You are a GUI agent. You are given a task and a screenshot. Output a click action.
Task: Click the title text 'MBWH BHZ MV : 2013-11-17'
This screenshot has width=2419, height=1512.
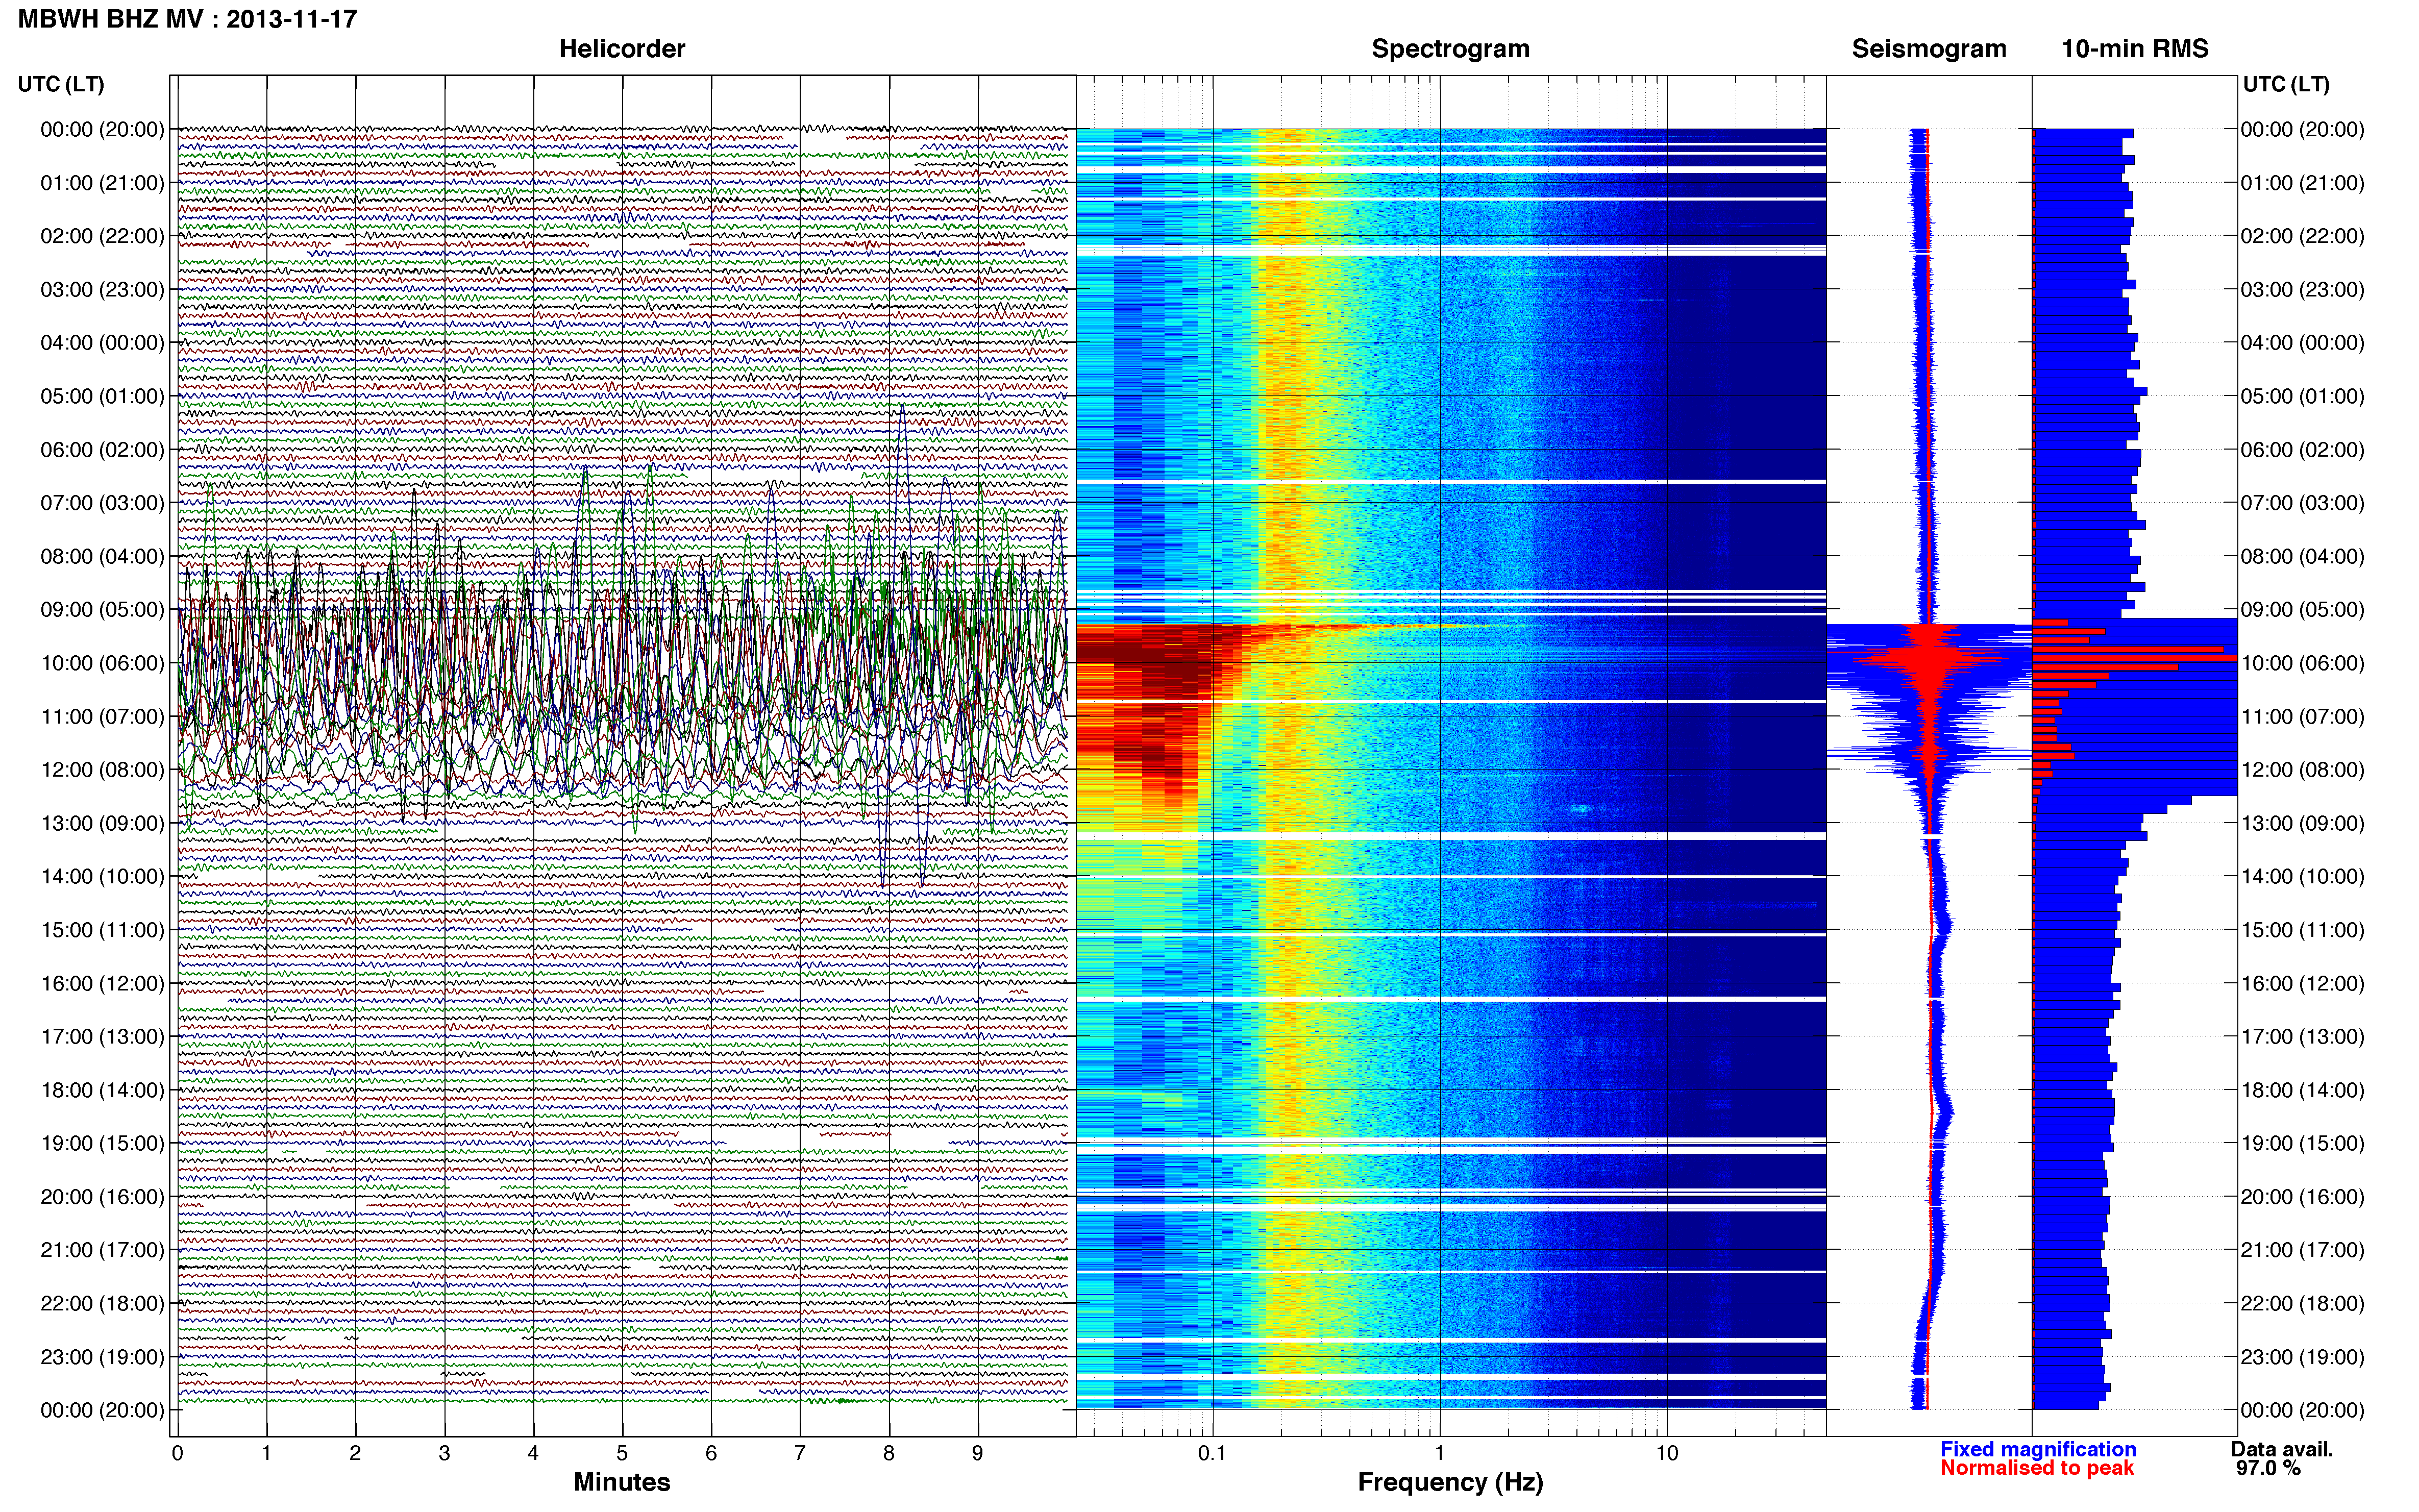pos(187,19)
